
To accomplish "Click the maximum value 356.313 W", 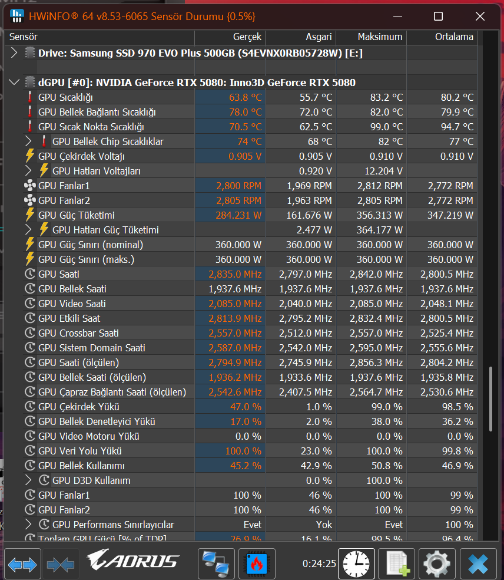I will pyautogui.click(x=380, y=215).
